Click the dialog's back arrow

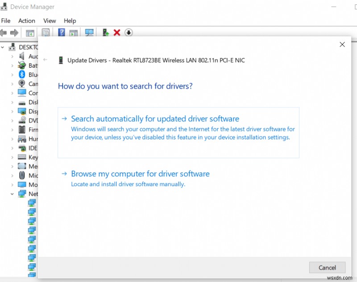[45, 58]
